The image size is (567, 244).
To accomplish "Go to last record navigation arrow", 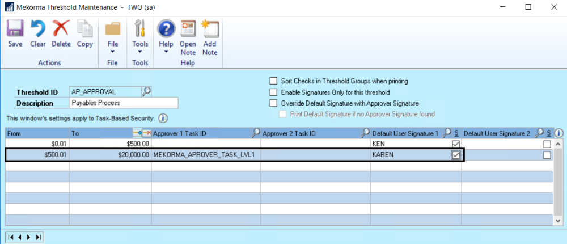I will [39, 238].
